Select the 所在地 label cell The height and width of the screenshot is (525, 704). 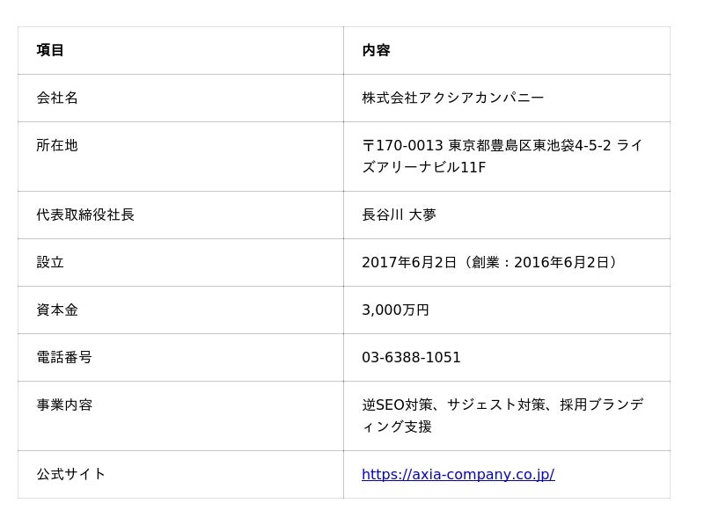pos(57,145)
